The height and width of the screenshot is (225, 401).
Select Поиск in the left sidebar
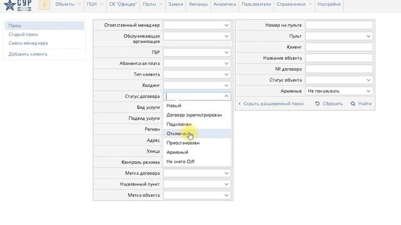click(x=44, y=26)
